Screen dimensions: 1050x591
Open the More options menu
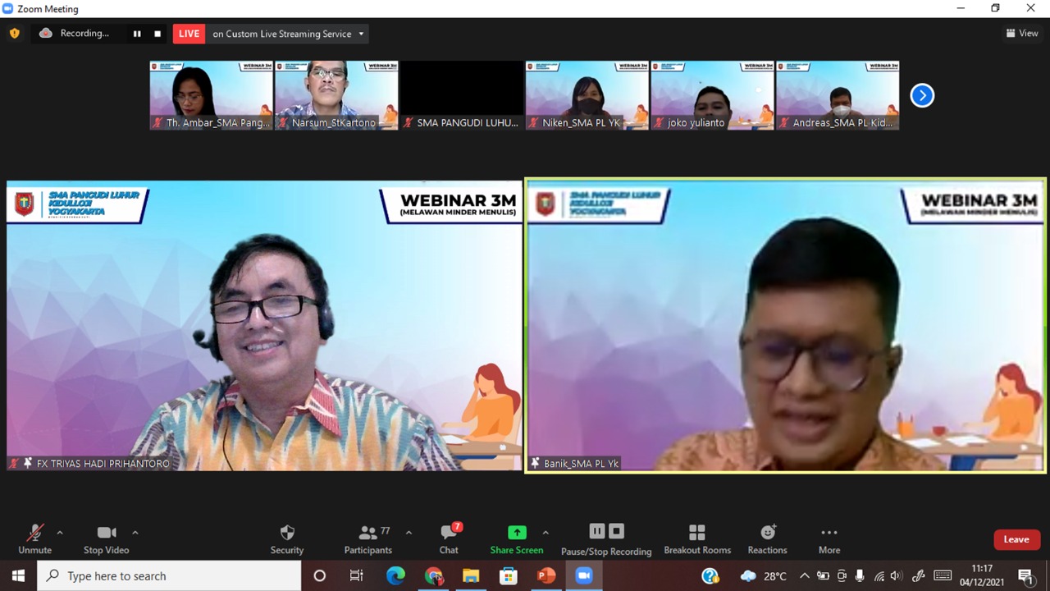(829, 539)
